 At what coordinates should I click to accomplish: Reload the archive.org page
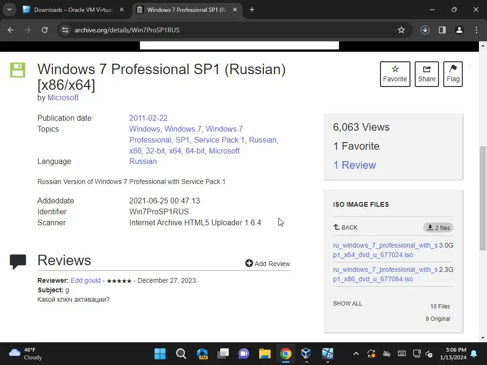[45, 30]
